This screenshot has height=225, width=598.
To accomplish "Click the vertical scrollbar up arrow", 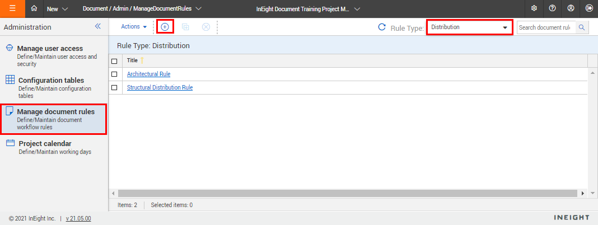I will pos(592,73).
